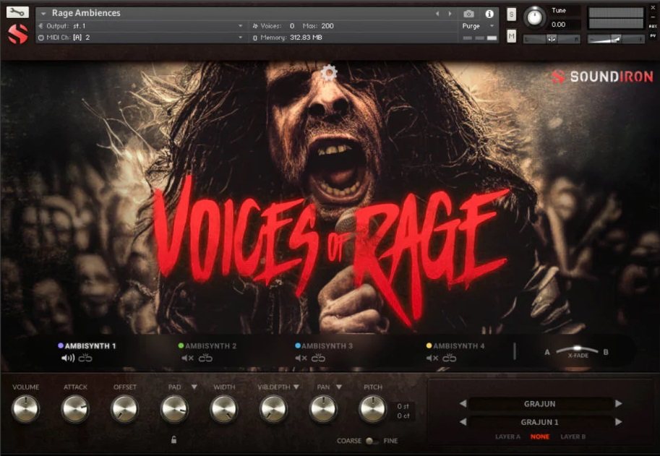
Task: Open instrument edit mode with the wrench icon
Action: pos(17,12)
